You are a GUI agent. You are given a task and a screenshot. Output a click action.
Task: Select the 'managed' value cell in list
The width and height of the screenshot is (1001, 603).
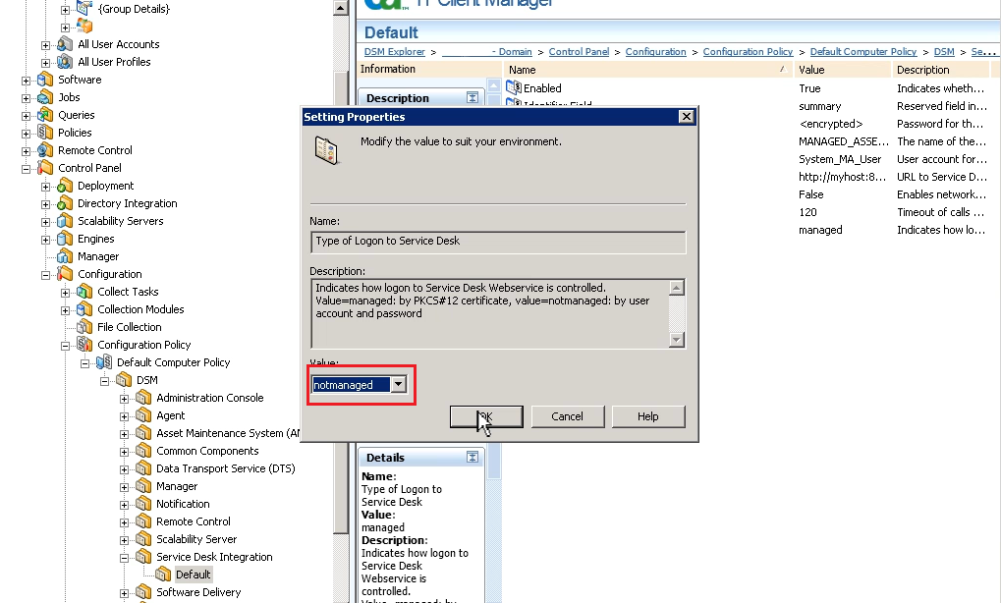click(x=820, y=230)
